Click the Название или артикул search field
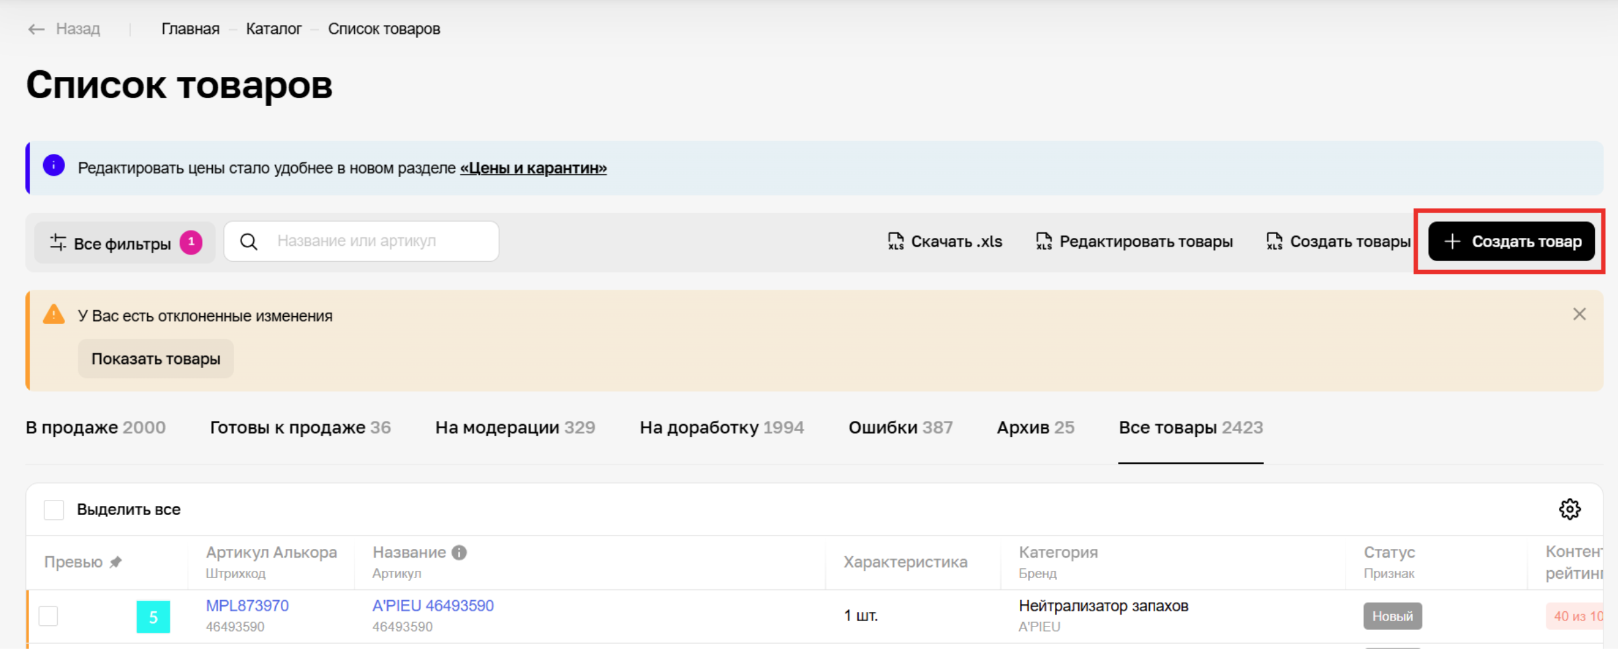The image size is (1618, 655). 356,241
